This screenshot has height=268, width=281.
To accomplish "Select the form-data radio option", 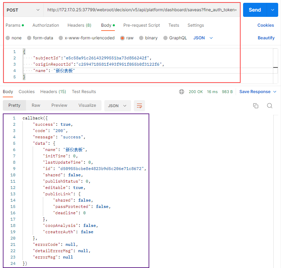I will pyautogui.click(x=29, y=38).
